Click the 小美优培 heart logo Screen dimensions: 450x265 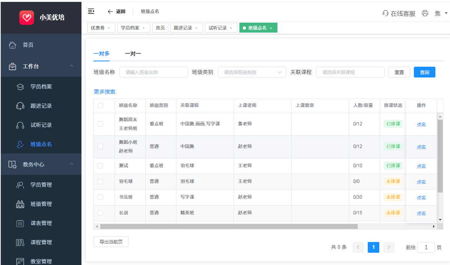pos(27,17)
